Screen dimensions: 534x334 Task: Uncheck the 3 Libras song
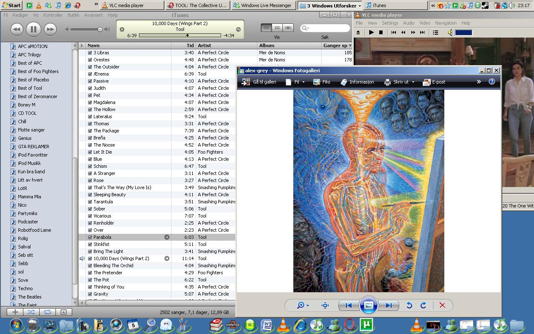90,53
